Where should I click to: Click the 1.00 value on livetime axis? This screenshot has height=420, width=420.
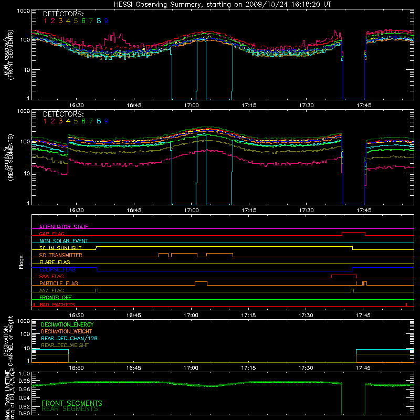click(x=24, y=374)
